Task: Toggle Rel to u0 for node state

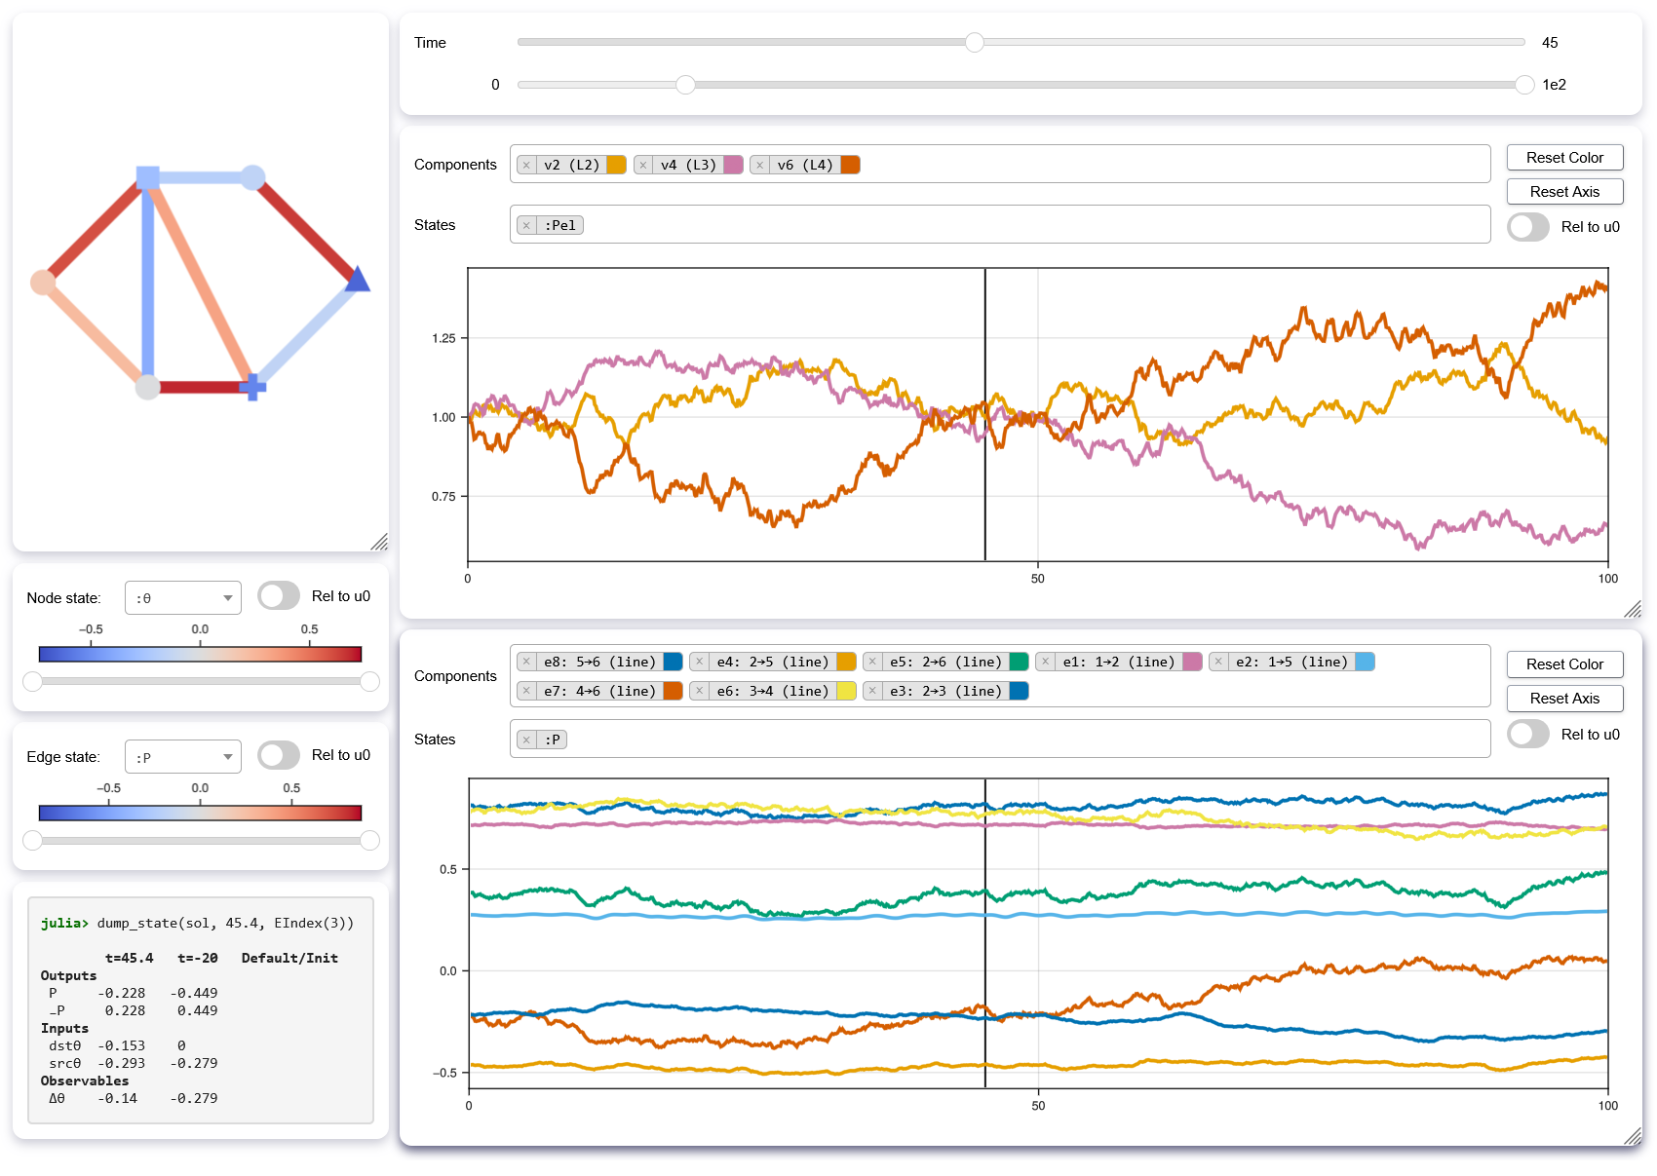Action: 279,596
